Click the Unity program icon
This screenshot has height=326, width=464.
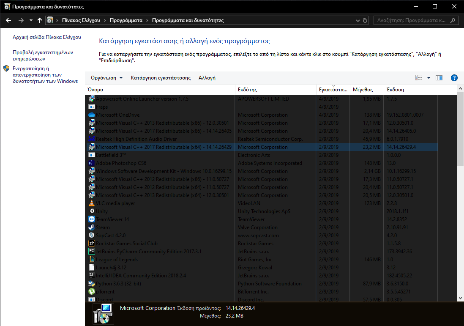click(x=91, y=211)
